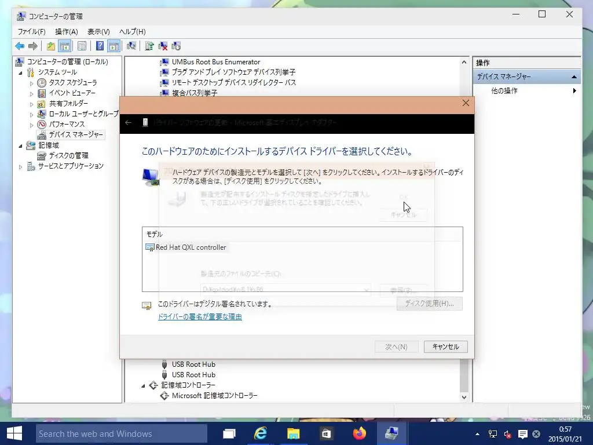Open Firefox from the taskbar
The width and height of the screenshot is (593, 445).
click(x=359, y=433)
